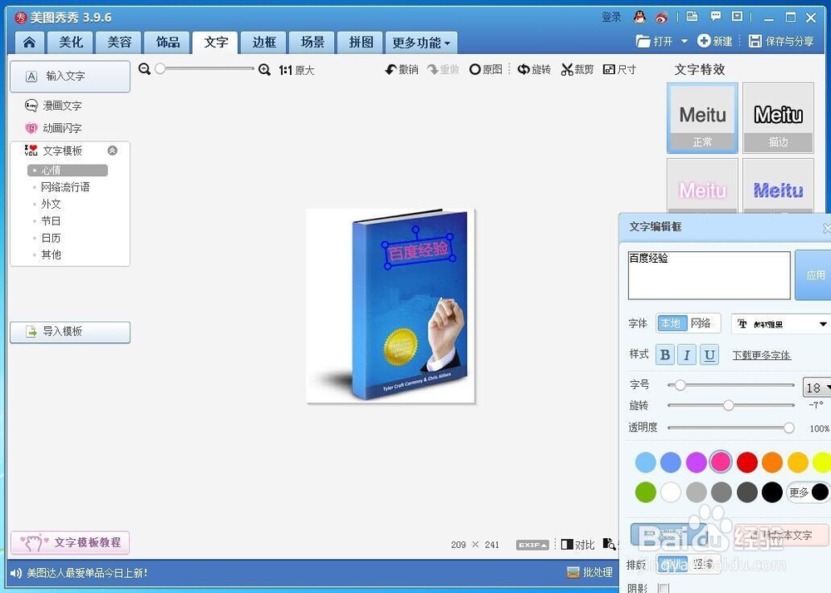Image resolution: width=831 pixels, height=593 pixels.
Task: Toggle bold B style
Action: [x=665, y=355]
